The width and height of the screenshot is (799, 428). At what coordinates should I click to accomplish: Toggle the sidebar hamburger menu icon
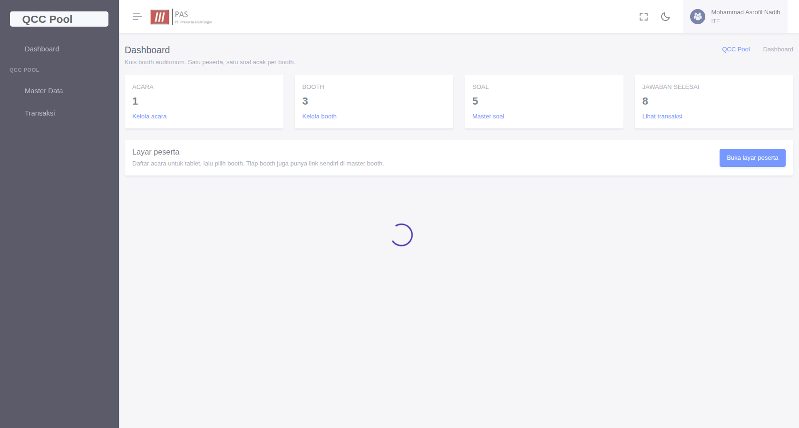pos(137,17)
